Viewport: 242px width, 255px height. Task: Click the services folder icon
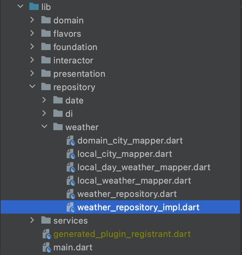tap(46, 220)
